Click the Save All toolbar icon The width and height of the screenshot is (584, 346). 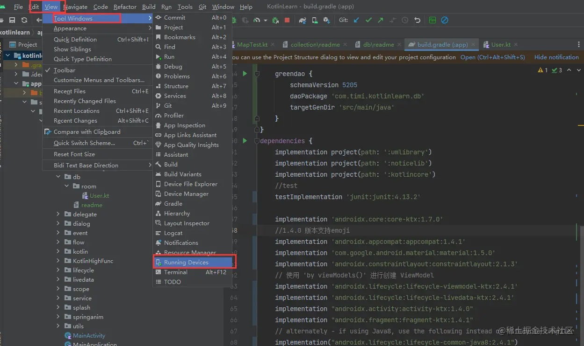tap(12, 21)
